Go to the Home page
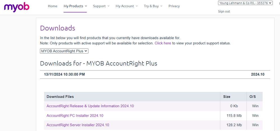Viewport: 280px width, 131px height. click(52, 6)
